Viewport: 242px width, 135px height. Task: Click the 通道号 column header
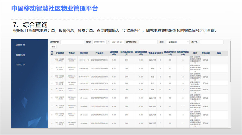160,53
